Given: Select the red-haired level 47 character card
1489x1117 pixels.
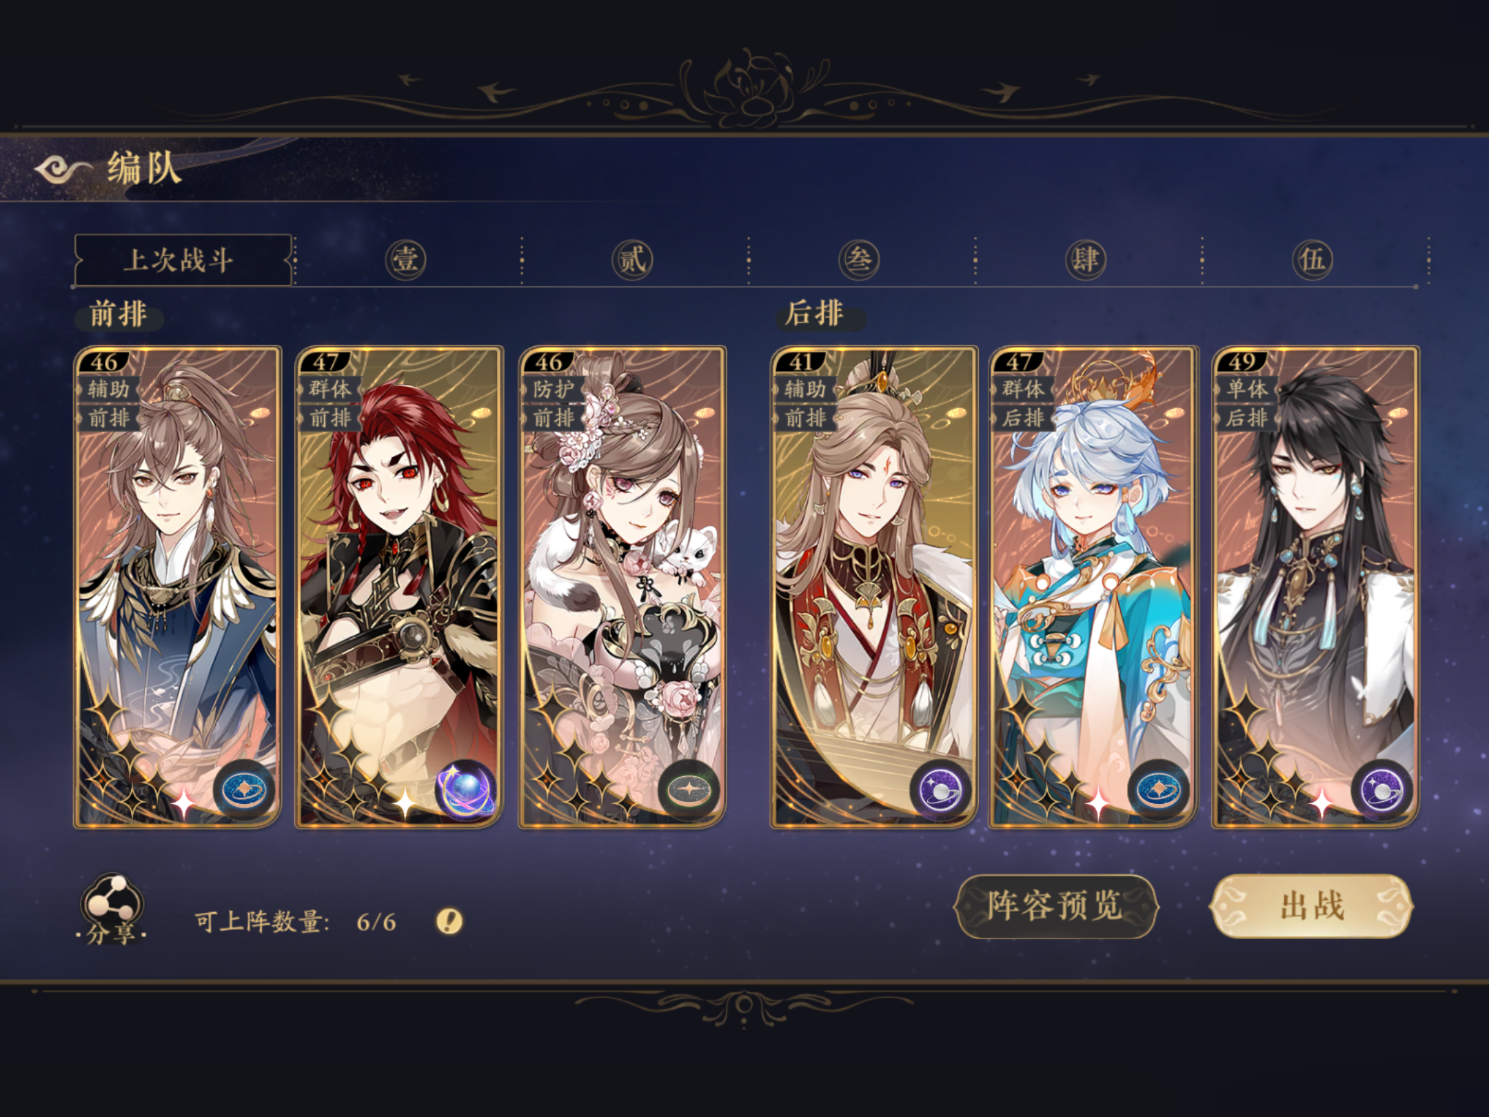Looking at the screenshot, I should 399,587.
